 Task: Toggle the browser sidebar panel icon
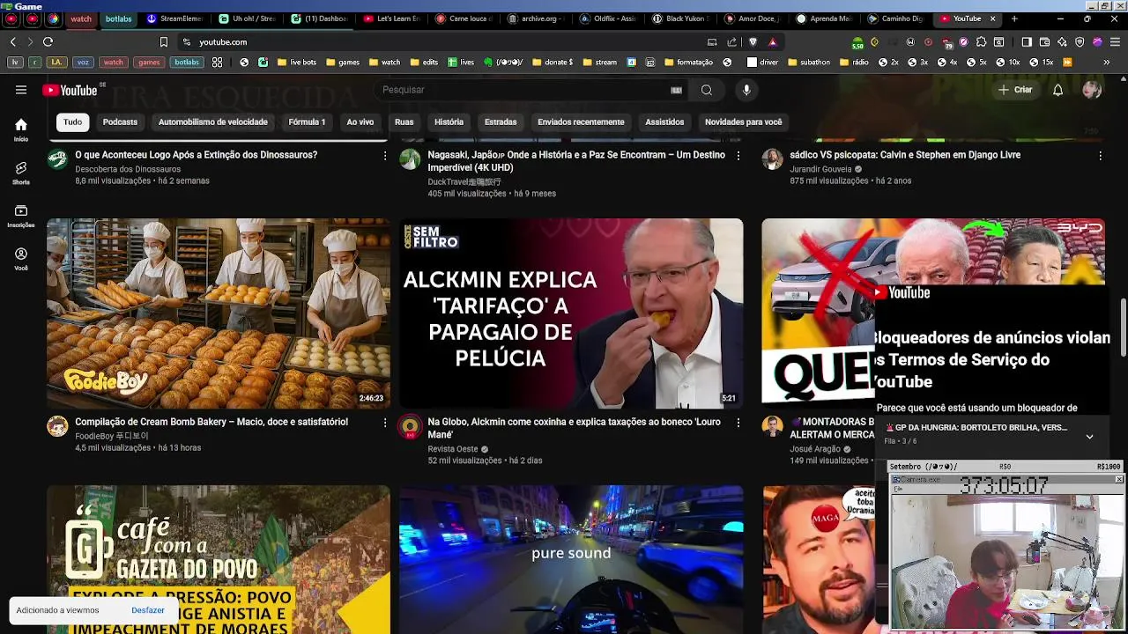[x=1027, y=41]
